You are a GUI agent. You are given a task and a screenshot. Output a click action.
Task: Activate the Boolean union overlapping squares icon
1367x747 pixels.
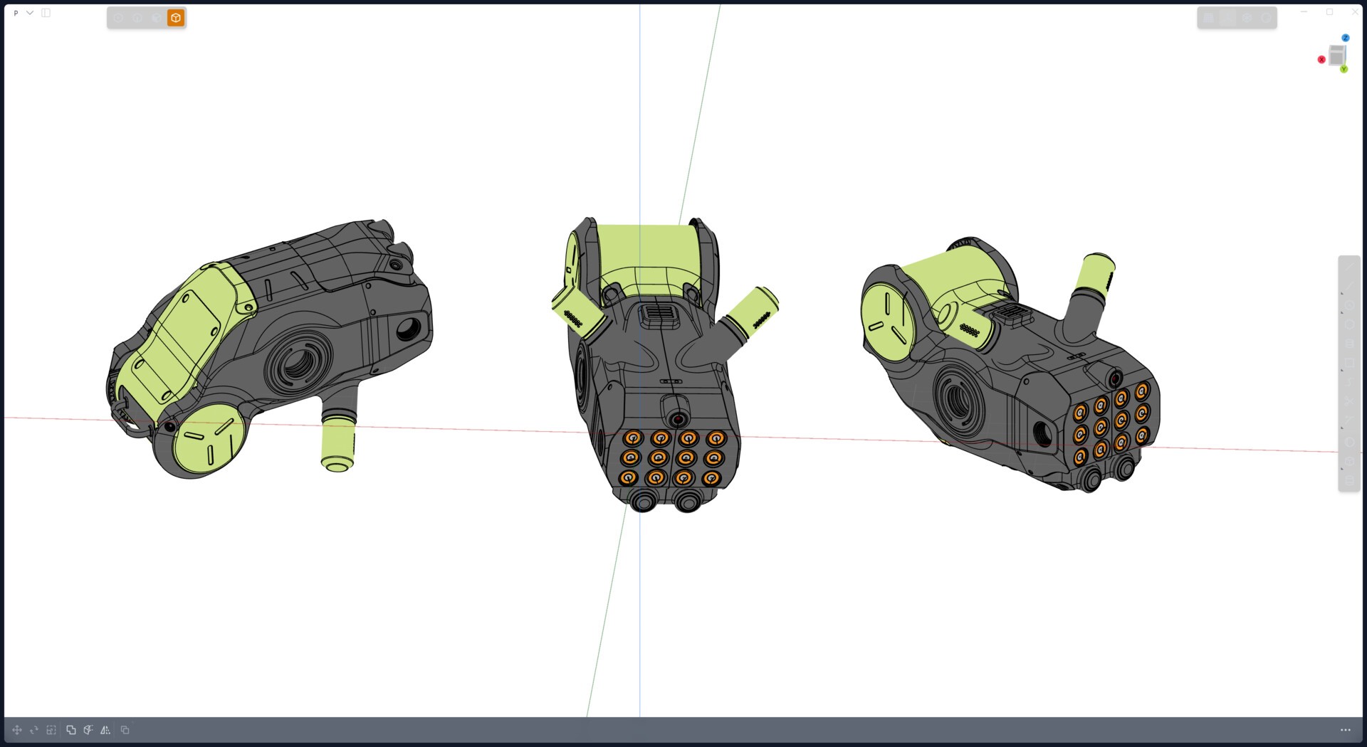coord(71,730)
